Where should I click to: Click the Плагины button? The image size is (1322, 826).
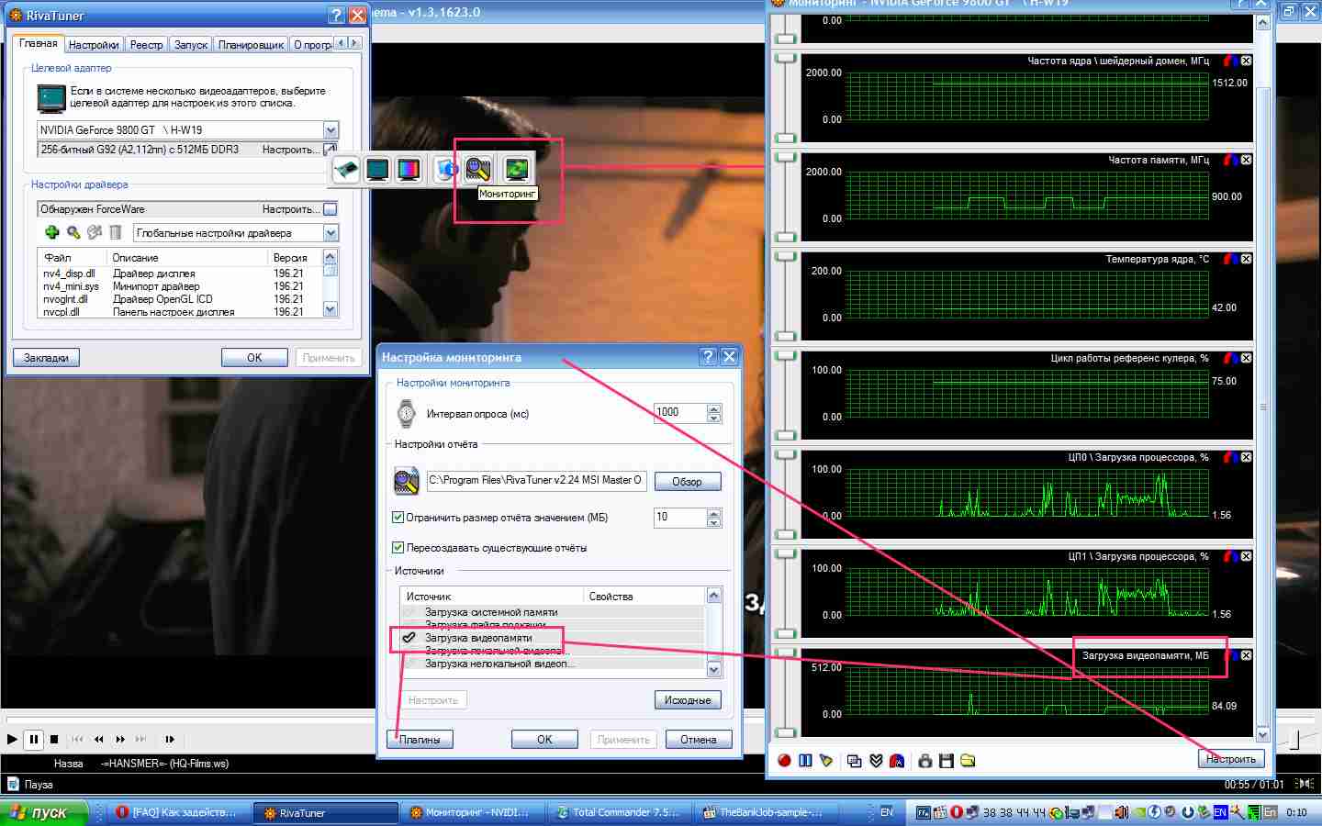point(420,740)
